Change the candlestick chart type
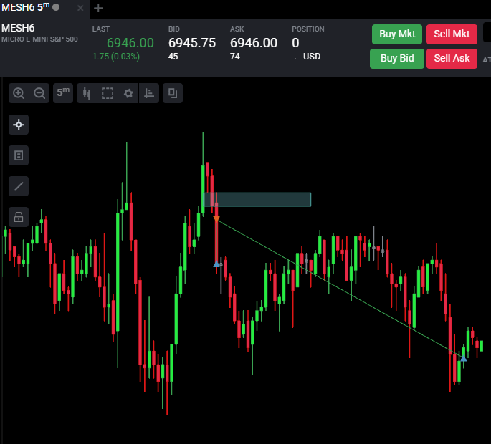This screenshot has width=491, height=444. (87, 93)
